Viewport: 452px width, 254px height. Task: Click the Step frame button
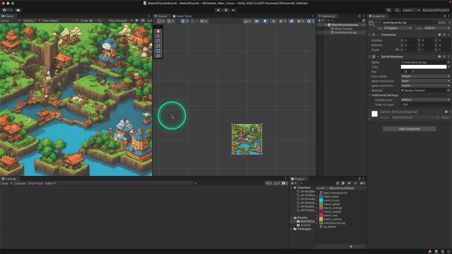233,10
